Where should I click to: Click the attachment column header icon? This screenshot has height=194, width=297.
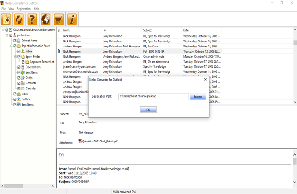click(x=59, y=30)
